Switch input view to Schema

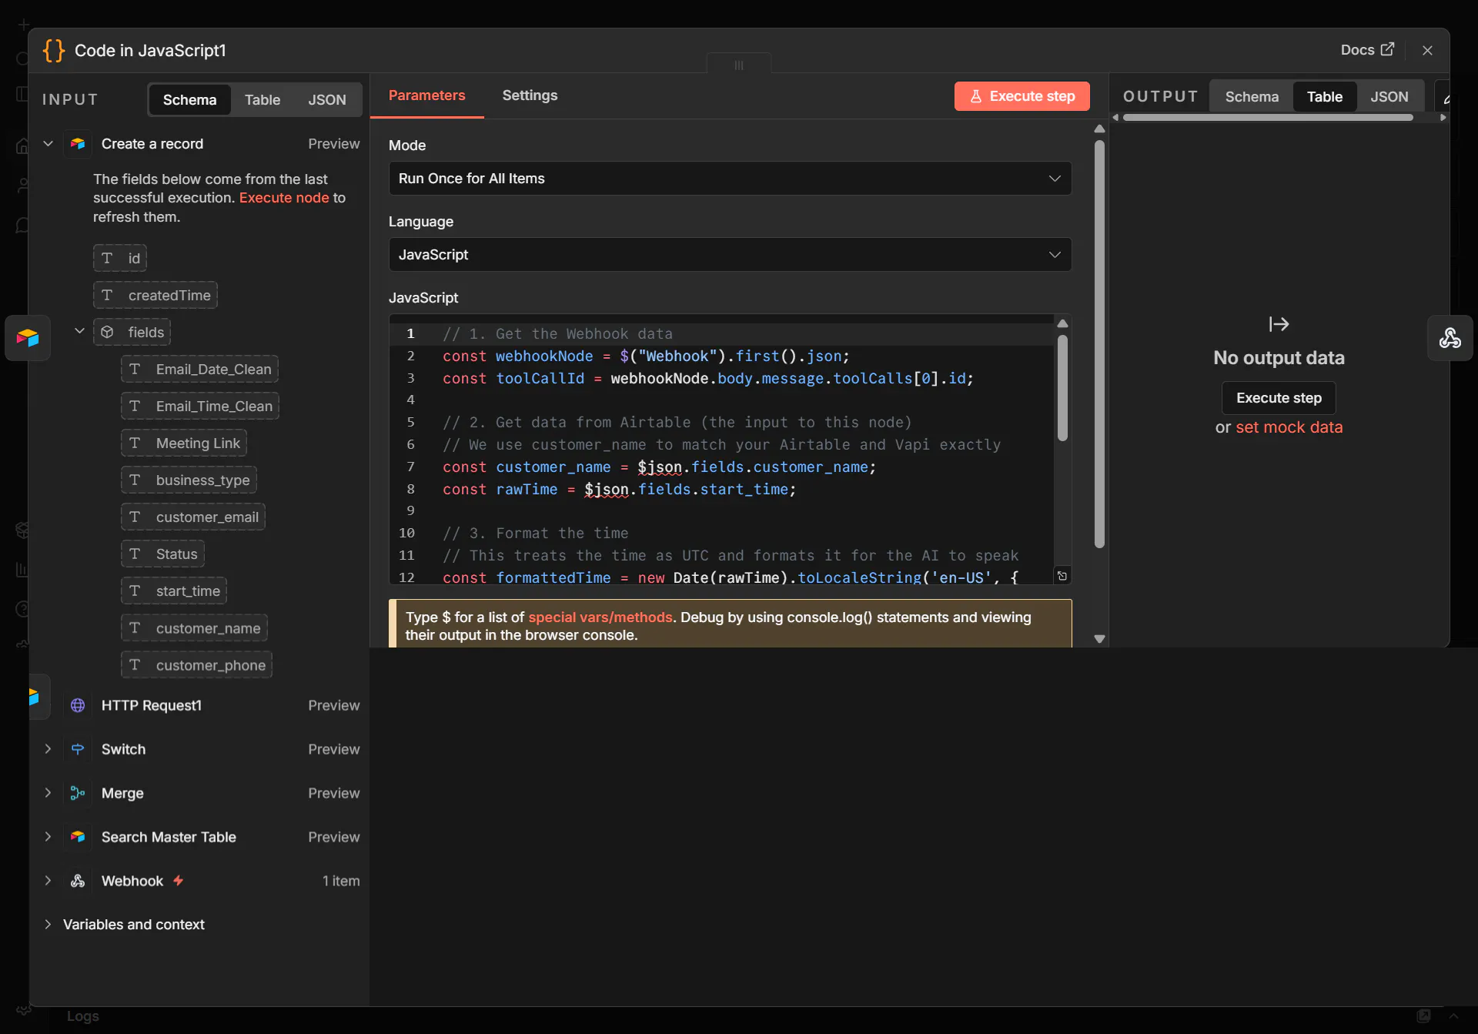(189, 99)
